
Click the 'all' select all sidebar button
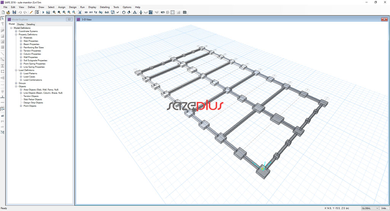[x=3, y=116]
